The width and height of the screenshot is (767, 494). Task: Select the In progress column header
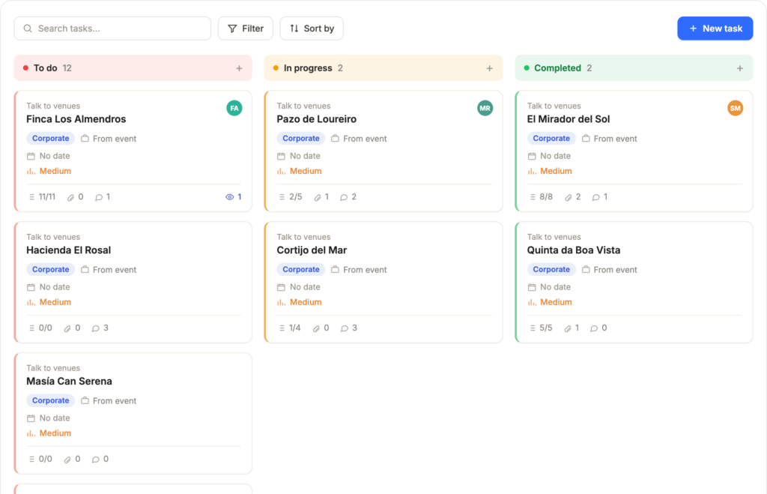tap(383, 68)
